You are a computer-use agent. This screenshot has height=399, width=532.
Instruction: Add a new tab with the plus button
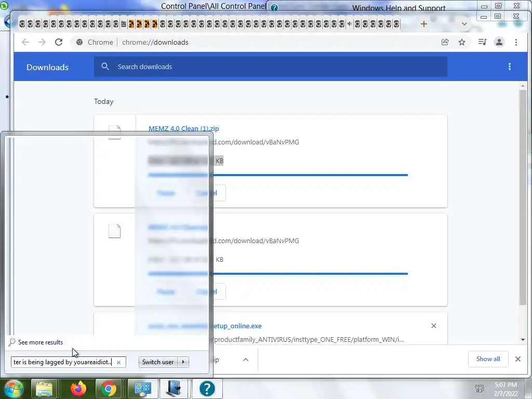pyautogui.click(x=424, y=24)
